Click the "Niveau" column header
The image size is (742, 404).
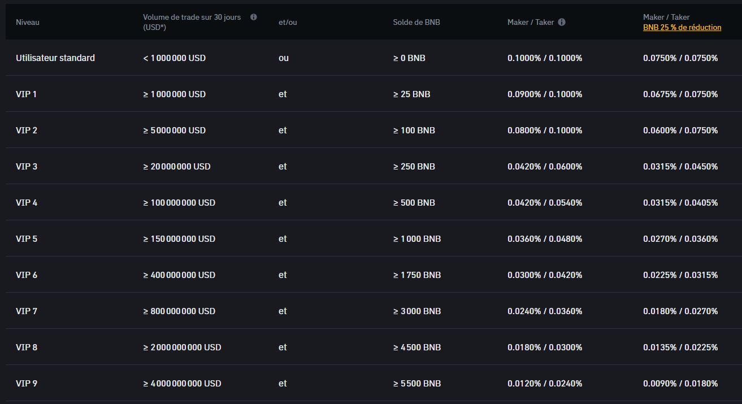pos(27,22)
